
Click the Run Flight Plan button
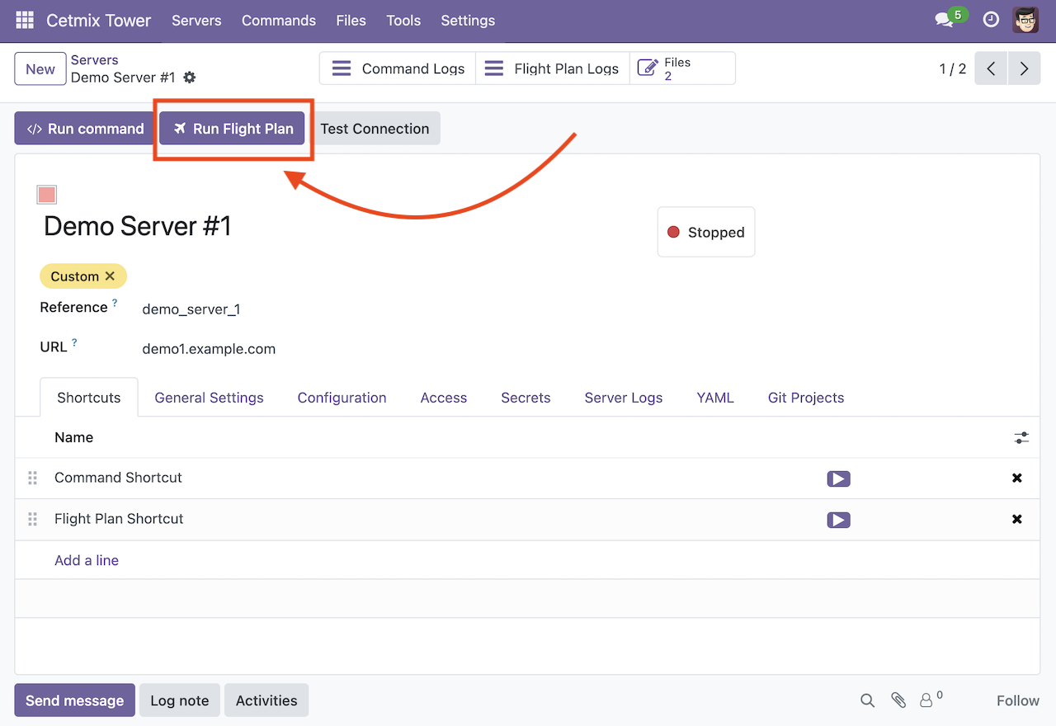point(233,129)
